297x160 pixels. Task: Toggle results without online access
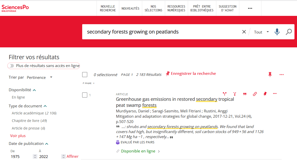[x=11, y=66]
